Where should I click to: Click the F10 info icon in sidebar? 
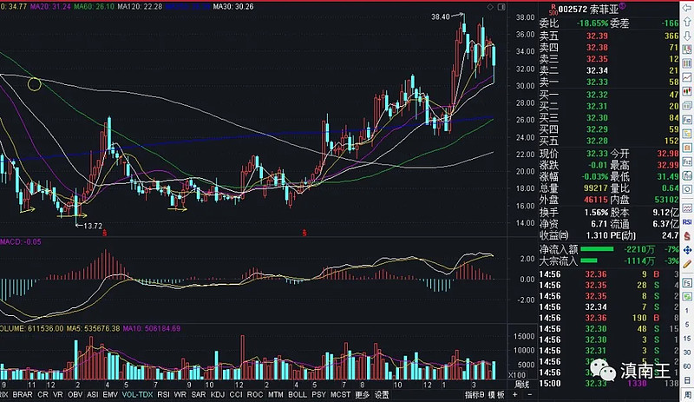coord(687,120)
